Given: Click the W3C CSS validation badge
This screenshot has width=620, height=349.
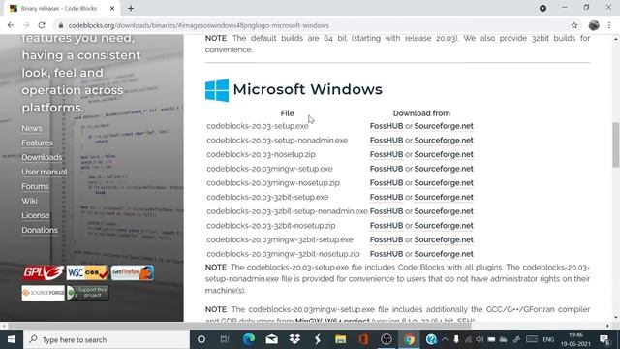Looking at the screenshot, I should point(87,272).
